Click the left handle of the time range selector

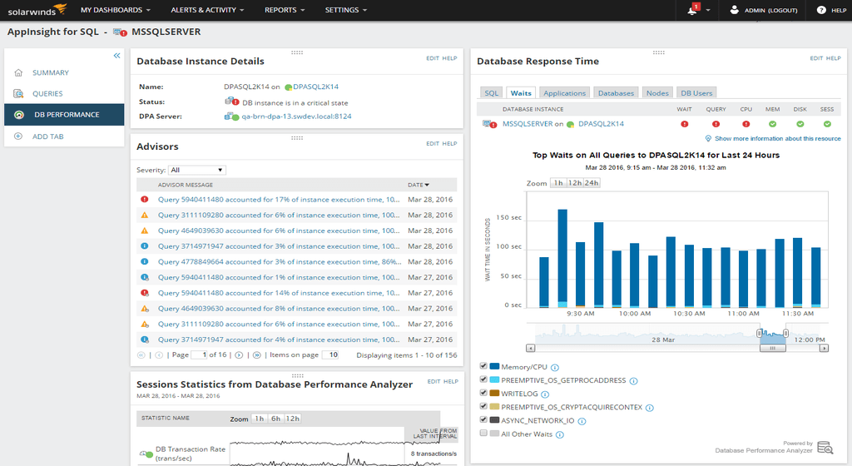760,333
